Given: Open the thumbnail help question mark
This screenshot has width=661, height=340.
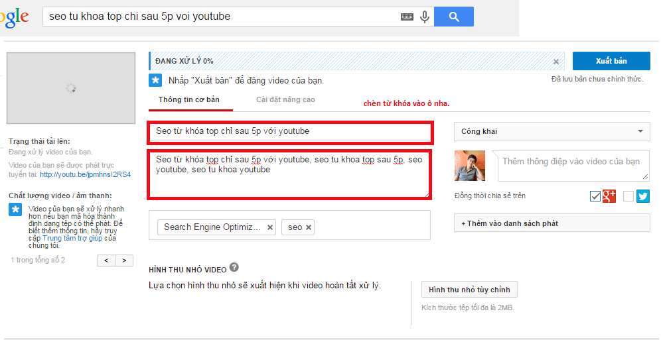Looking at the screenshot, I should click(x=234, y=267).
